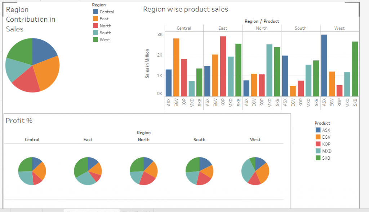Select the SKB swatch in the Product legend
The image size is (369, 212).
click(318, 158)
